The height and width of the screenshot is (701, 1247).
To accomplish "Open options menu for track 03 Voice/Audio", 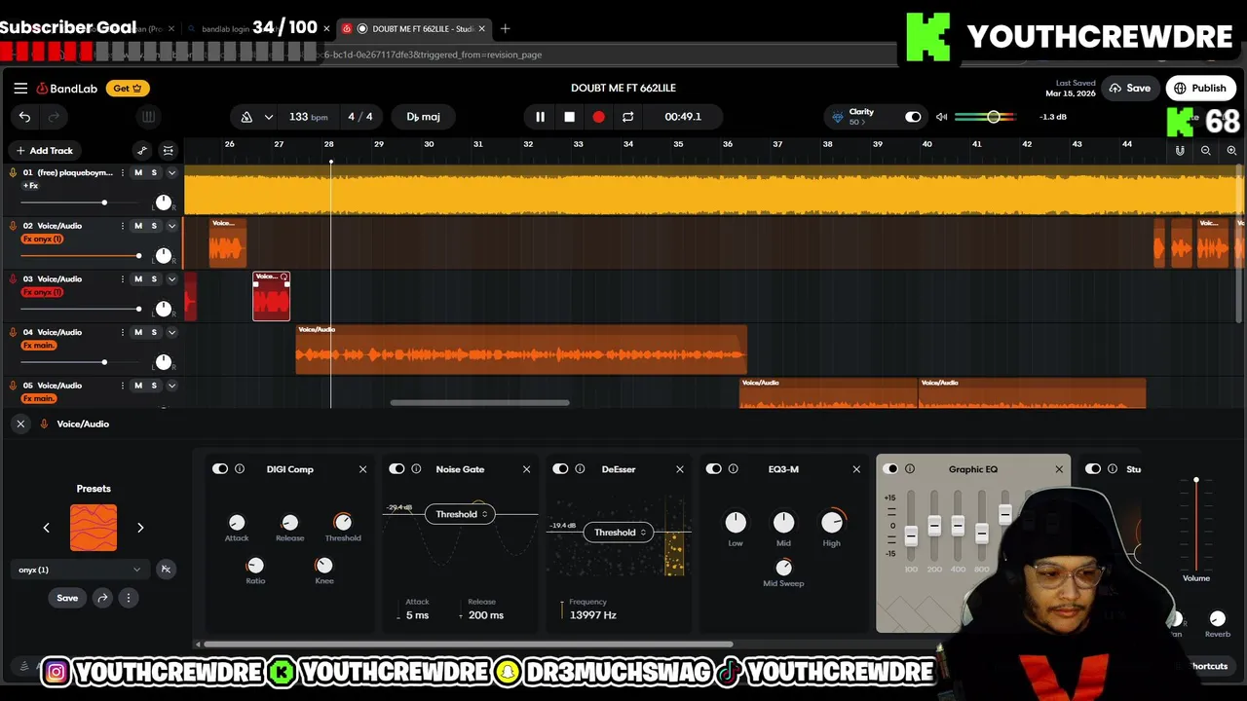I will click(123, 279).
